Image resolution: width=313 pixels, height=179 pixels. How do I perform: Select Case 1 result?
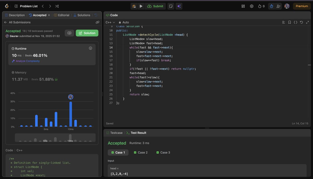(x=118, y=152)
